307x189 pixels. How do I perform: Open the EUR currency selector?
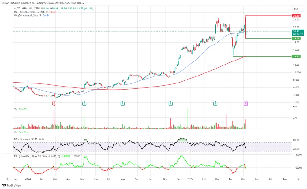tap(296, 9)
